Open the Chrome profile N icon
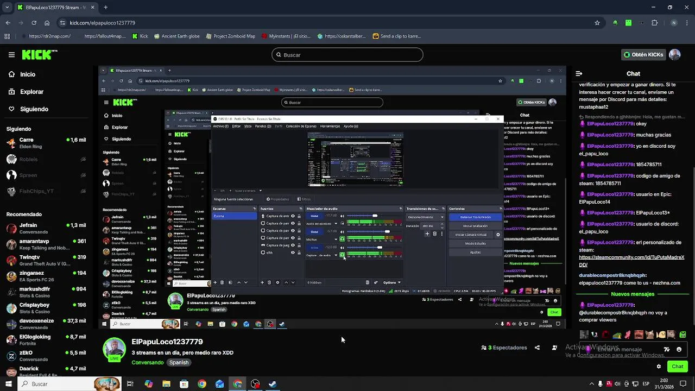 674,23
